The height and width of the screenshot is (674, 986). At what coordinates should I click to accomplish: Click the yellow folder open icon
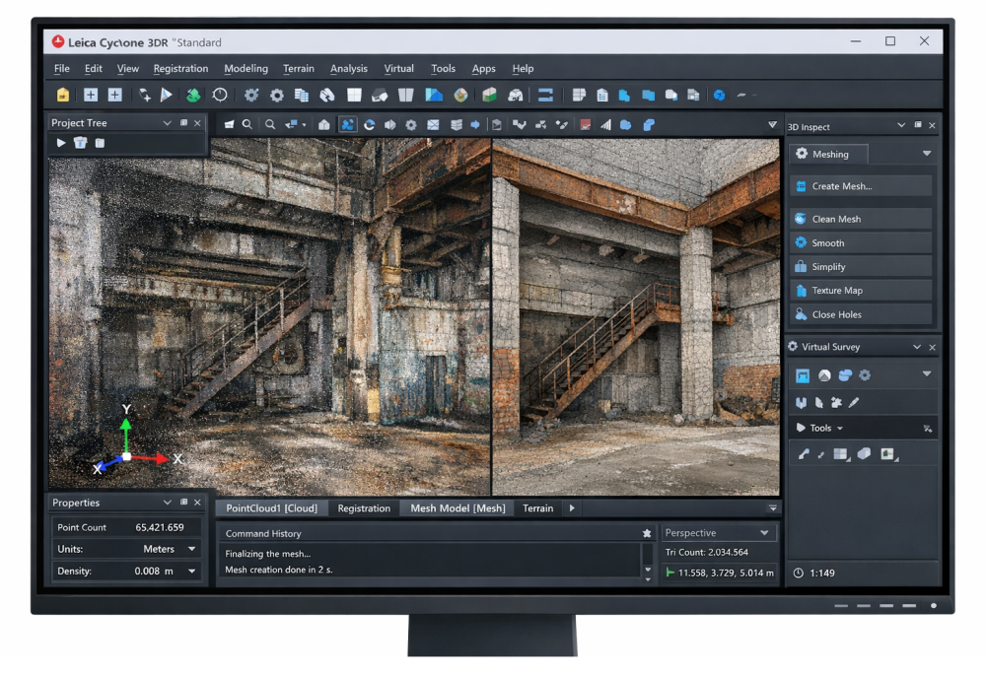(x=63, y=96)
